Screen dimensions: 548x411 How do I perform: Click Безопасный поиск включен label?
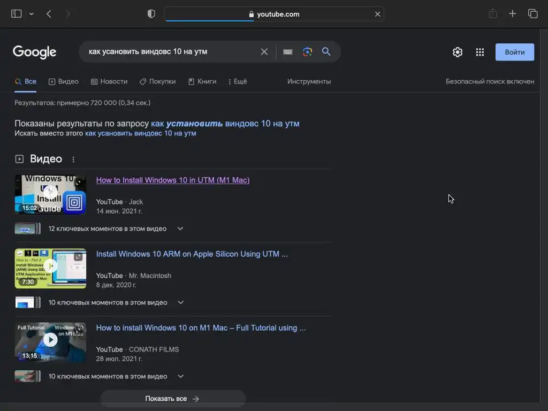(x=490, y=81)
